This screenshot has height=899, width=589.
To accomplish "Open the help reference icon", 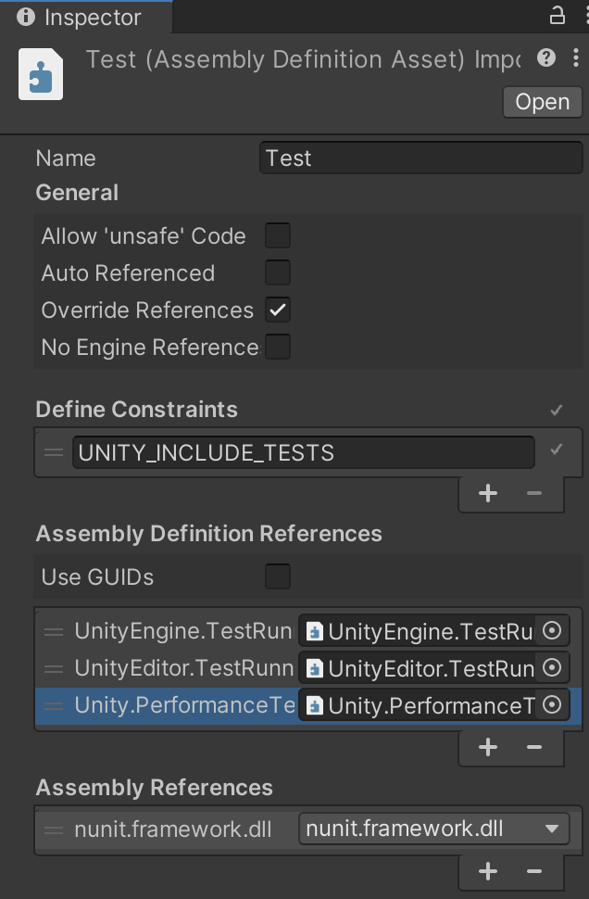I will pos(546,58).
